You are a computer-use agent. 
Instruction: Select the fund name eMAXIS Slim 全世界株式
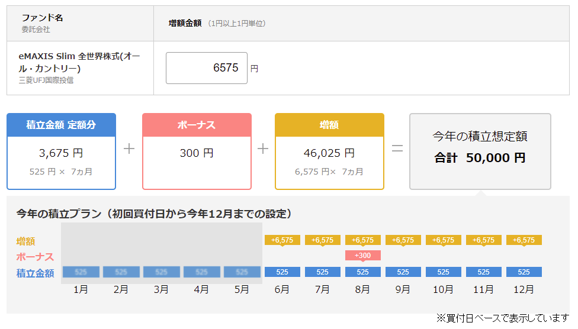[79, 62]
